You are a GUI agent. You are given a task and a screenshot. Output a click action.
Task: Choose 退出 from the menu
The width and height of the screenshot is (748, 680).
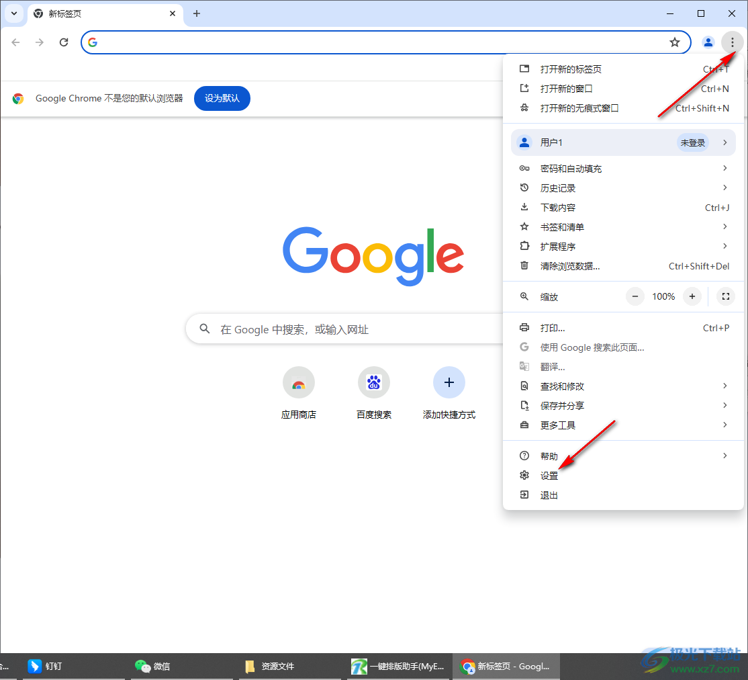click(x=623, y=495)
